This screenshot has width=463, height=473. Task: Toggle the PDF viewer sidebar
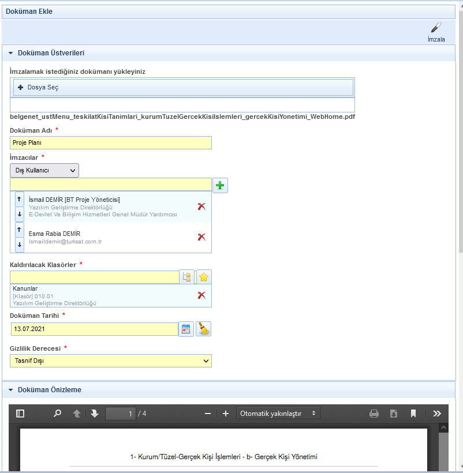click(20, 414)
